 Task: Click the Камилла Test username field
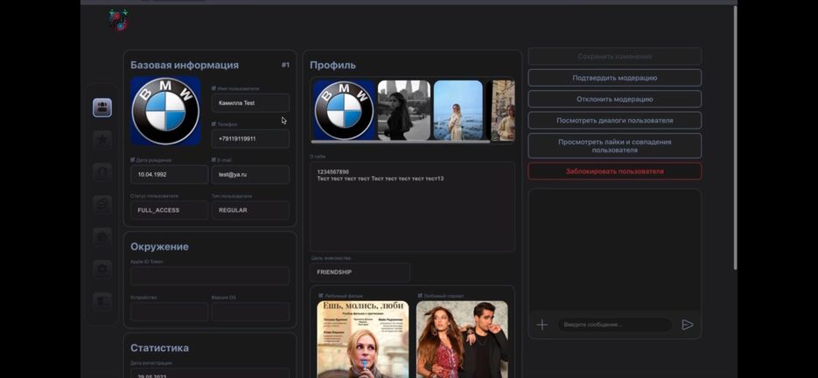click(250, 103)
